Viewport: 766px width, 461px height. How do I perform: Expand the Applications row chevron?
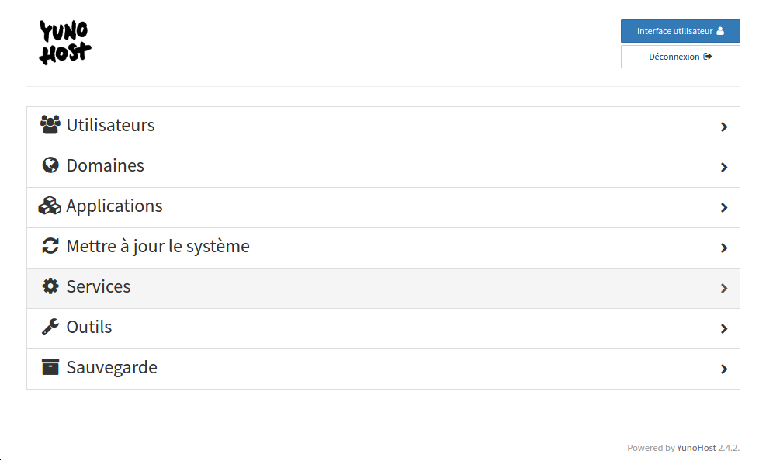coord(724,207)
